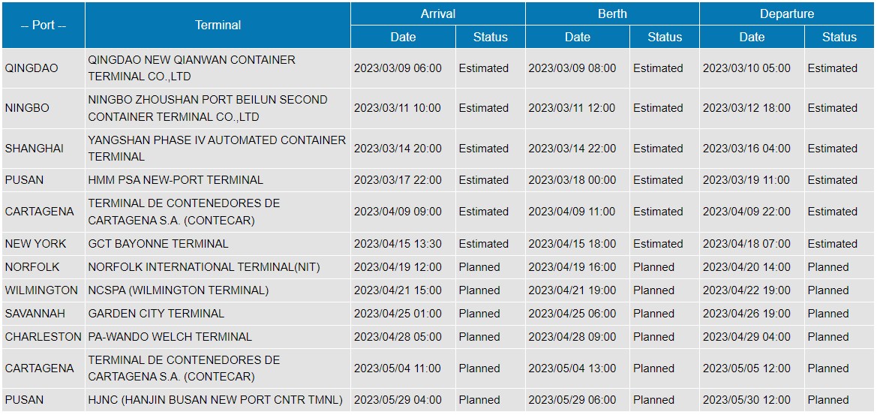This screenshot has width=883, height=418.
Task: Click the NORFOLK port name
Action: [x=32, y=267]
